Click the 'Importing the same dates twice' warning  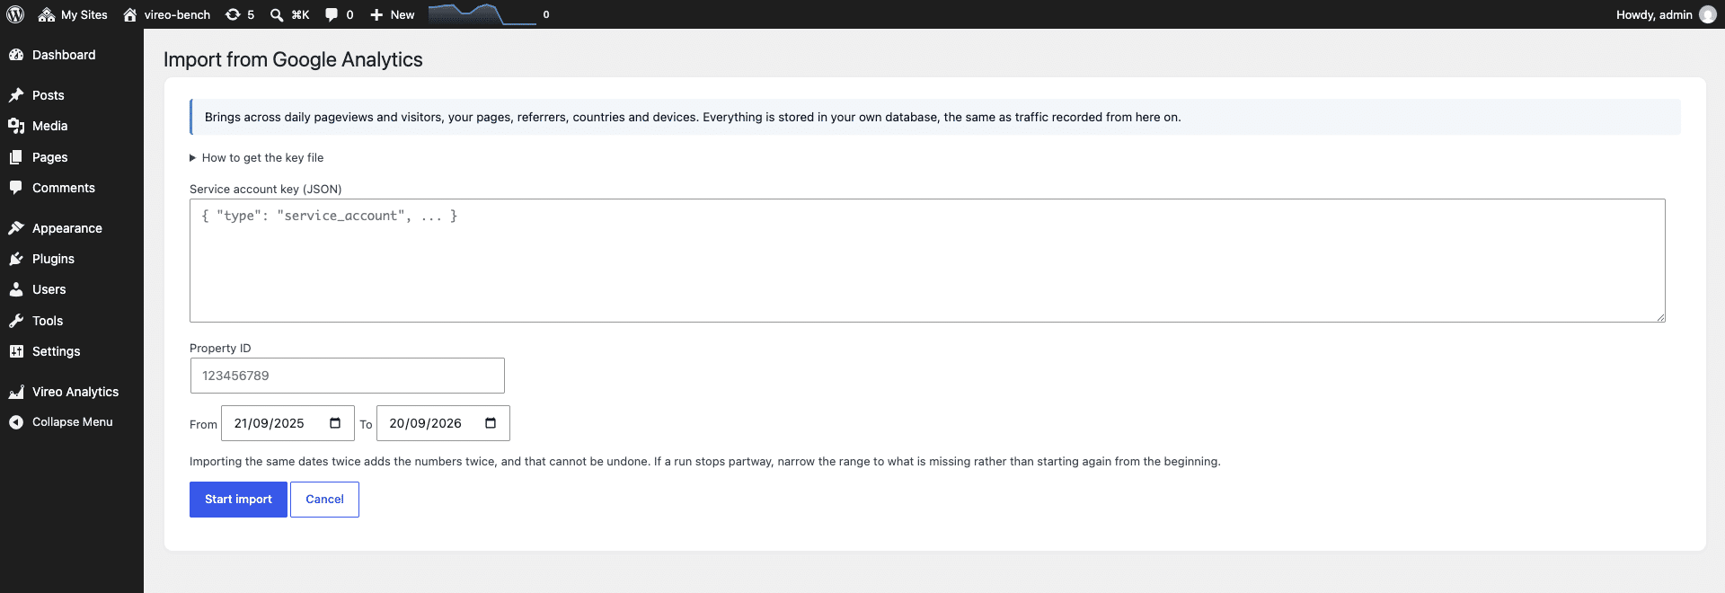click(x=704, y=462)
